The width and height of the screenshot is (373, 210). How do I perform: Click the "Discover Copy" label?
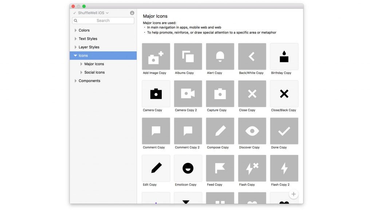pos(249,147)
